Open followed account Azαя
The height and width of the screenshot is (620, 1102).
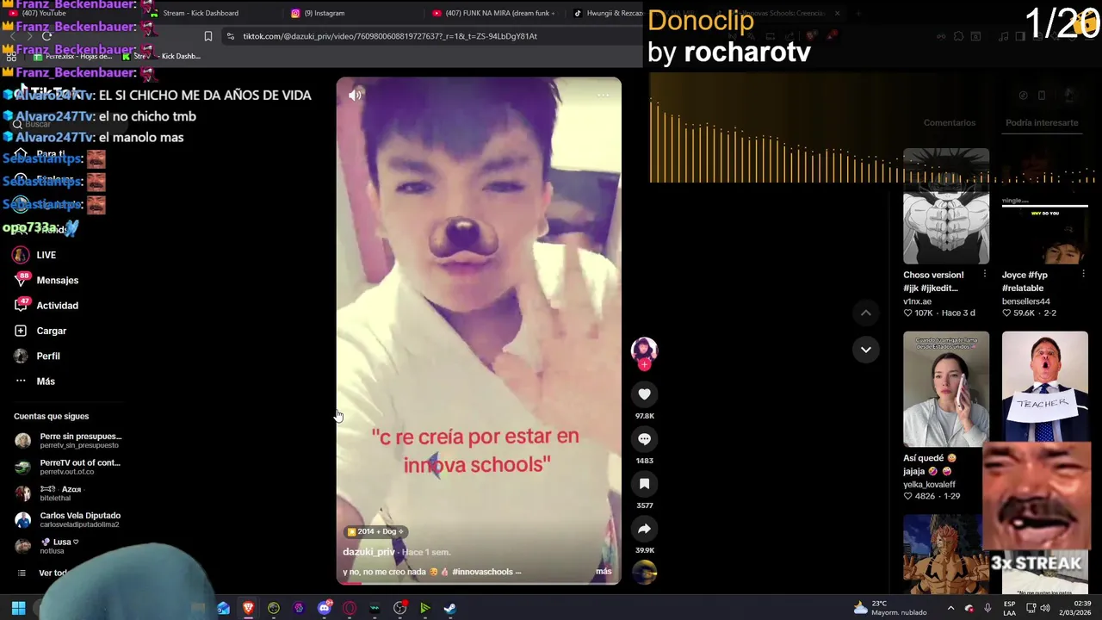pos(50,493)
